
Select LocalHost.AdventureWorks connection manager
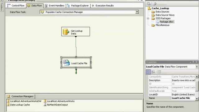pos(59,101)
